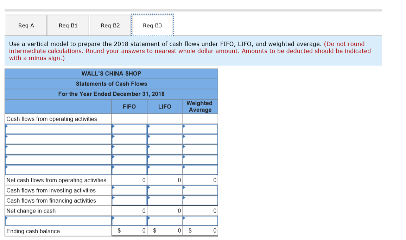Click LIFO cell in second operating row
406x240 pixels.
tap(165, 139)
